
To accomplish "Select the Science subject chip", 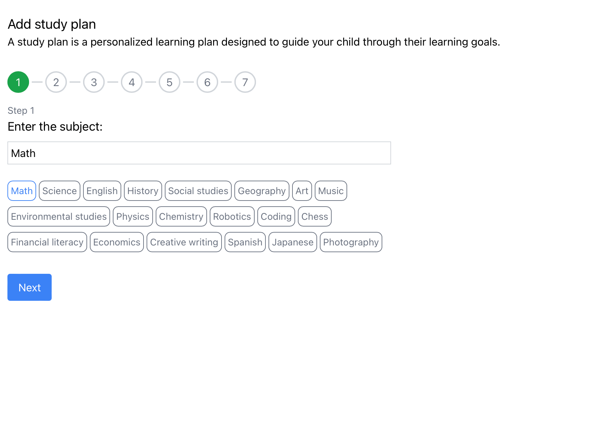I will [x=59, y=191].
